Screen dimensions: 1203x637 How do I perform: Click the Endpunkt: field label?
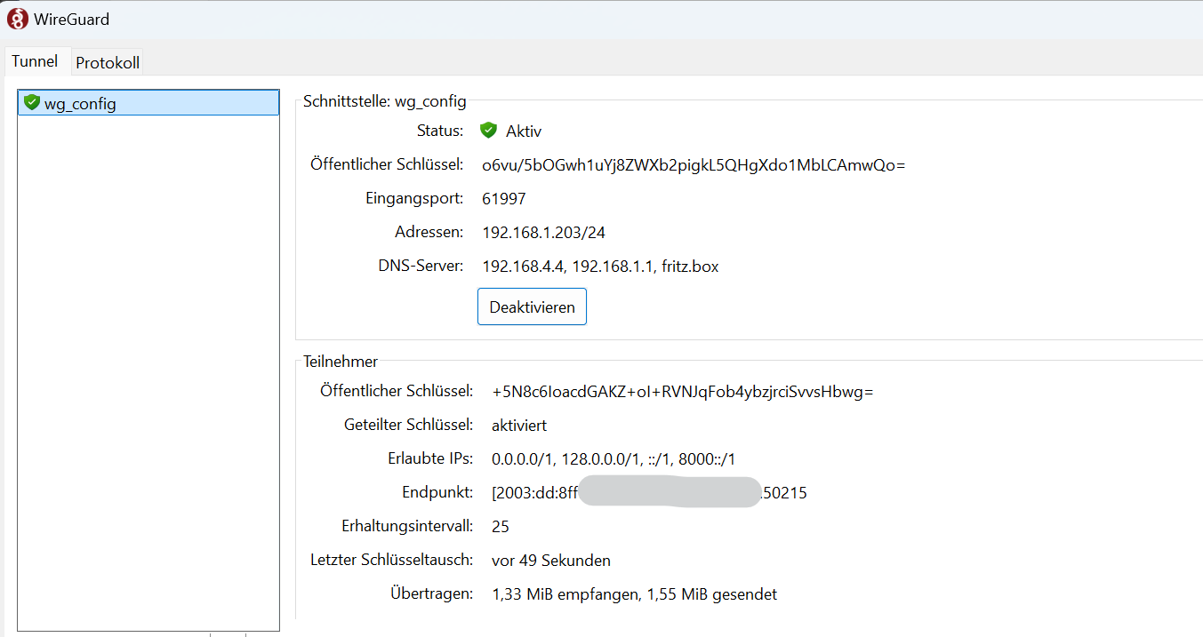click(438, 493)
